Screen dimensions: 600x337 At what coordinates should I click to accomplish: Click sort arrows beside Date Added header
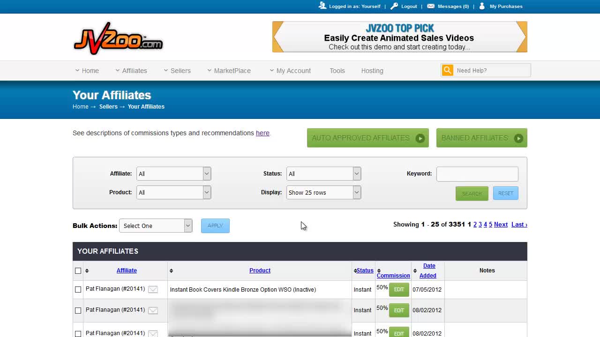[x=415, y=271]
